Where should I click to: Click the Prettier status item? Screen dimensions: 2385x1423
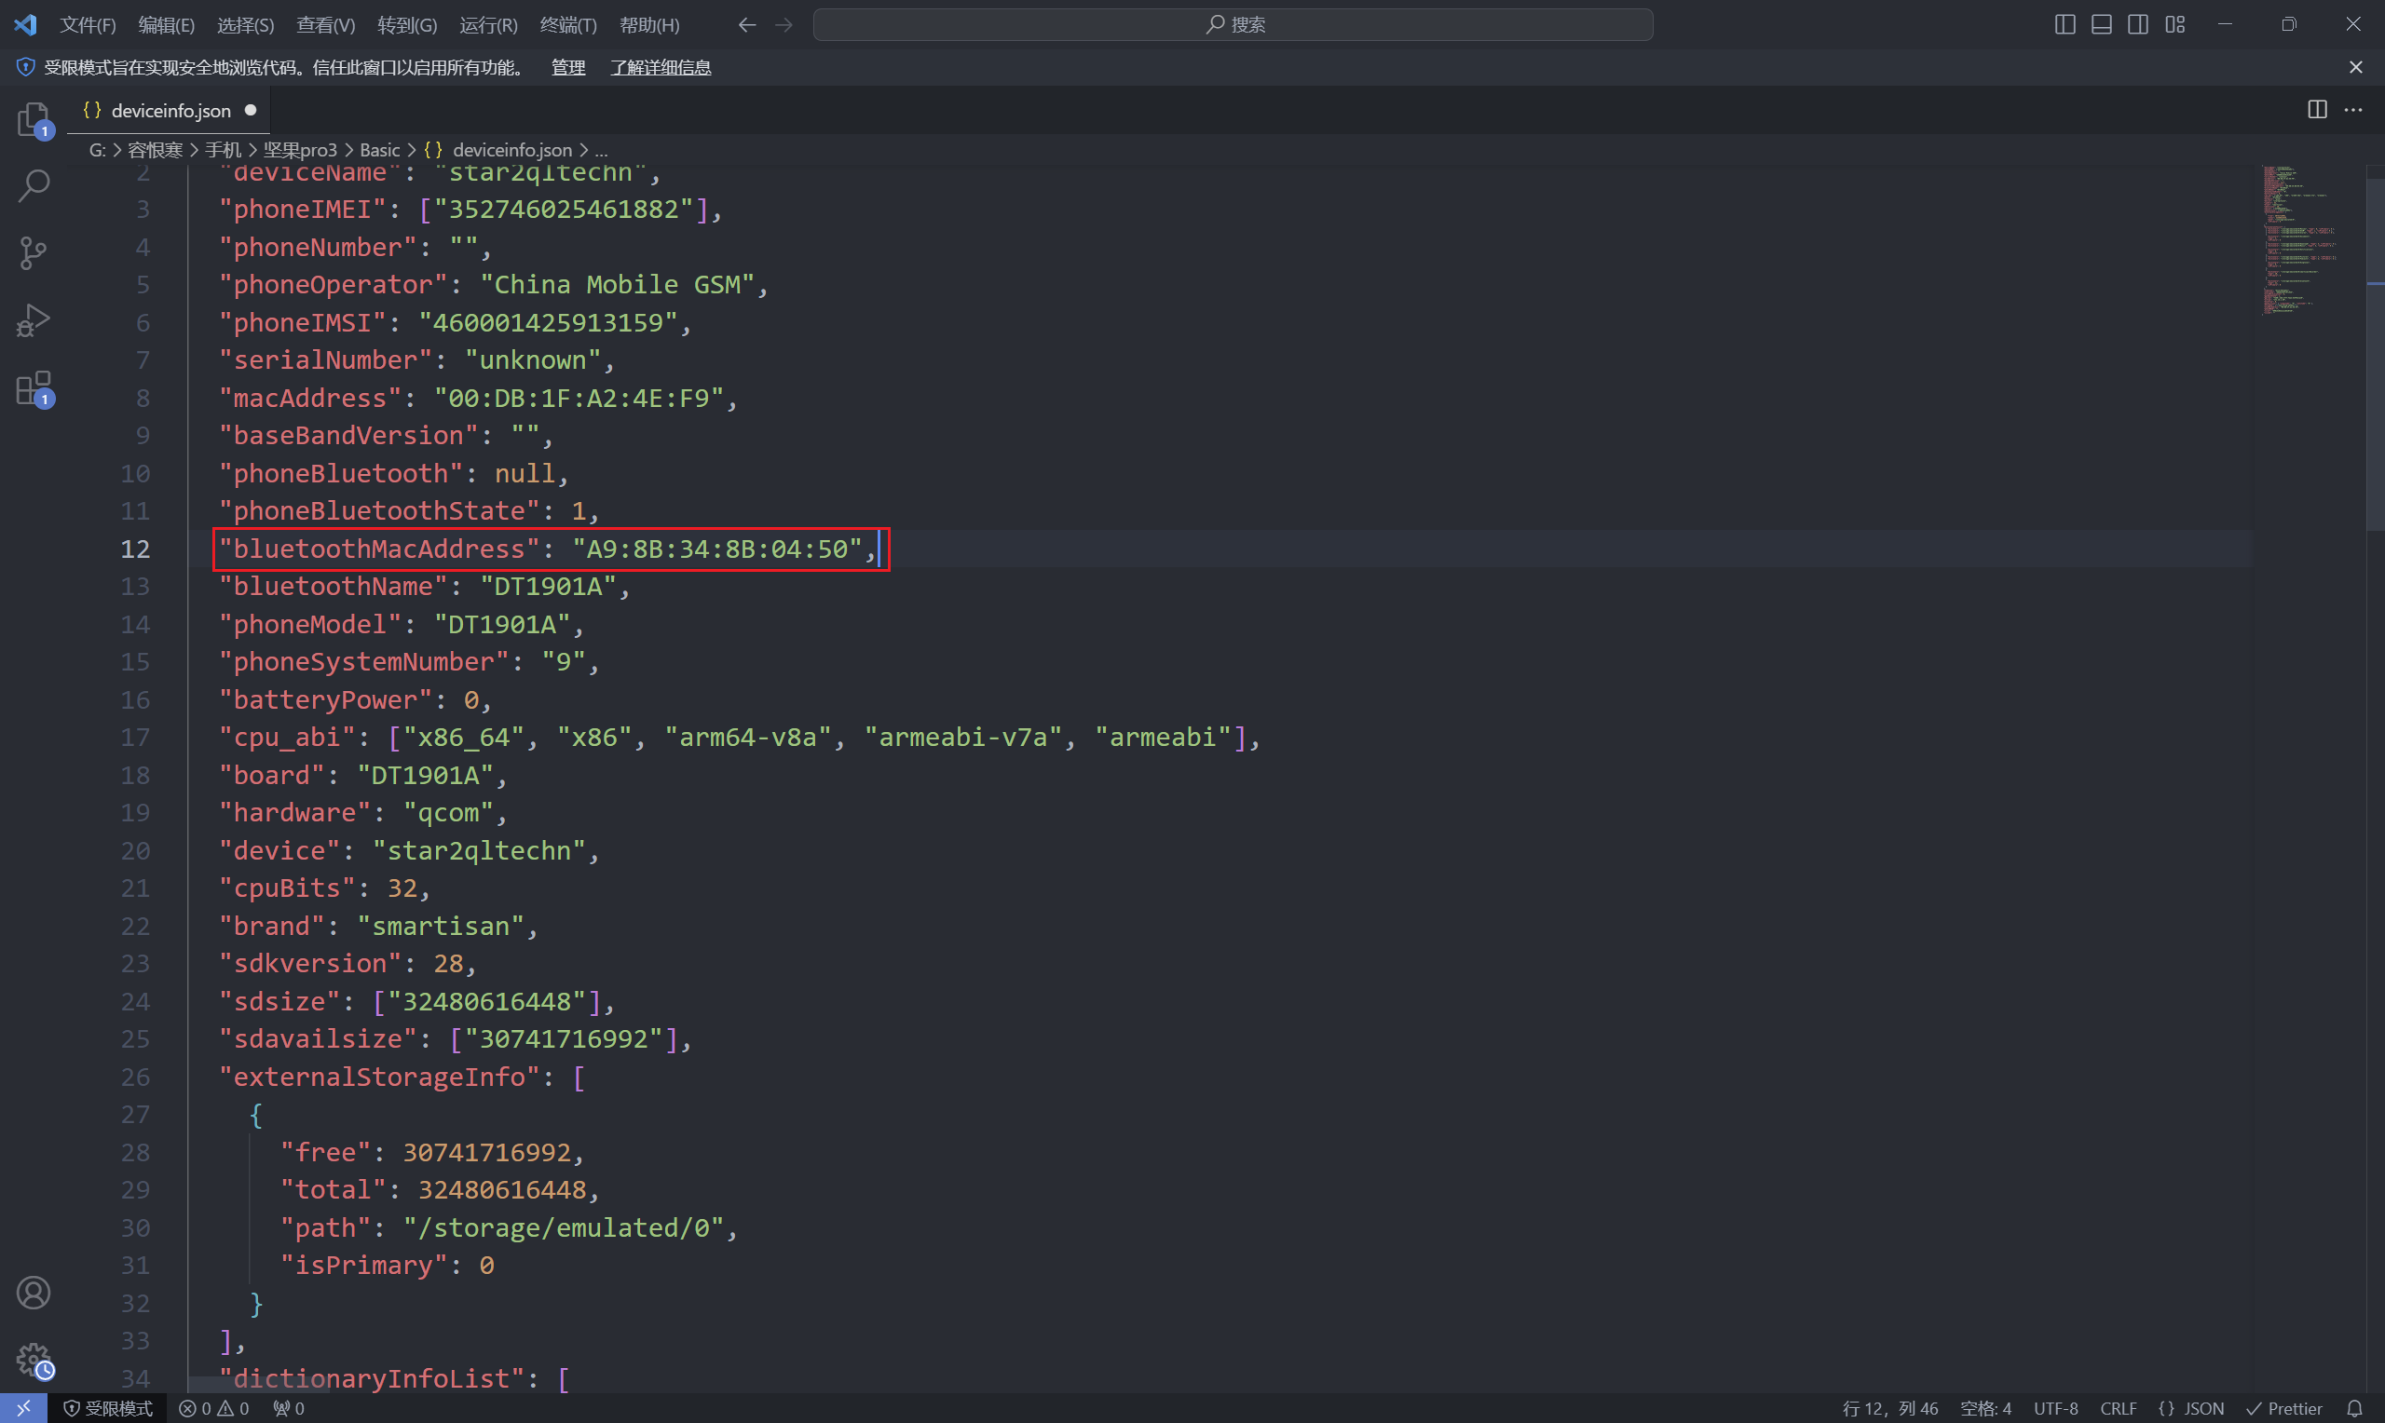[x=2283, y=1408]
